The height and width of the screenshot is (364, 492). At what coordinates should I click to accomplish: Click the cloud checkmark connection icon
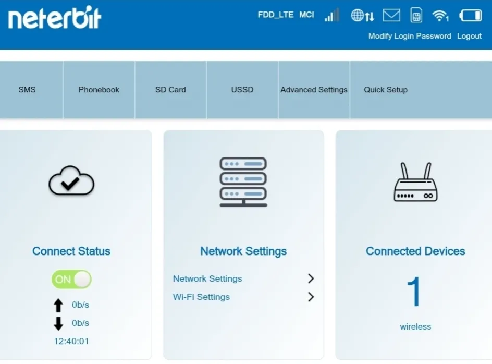click(71, 183)
